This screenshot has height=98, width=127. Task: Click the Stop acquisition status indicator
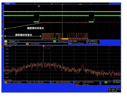tap(7, 3)
